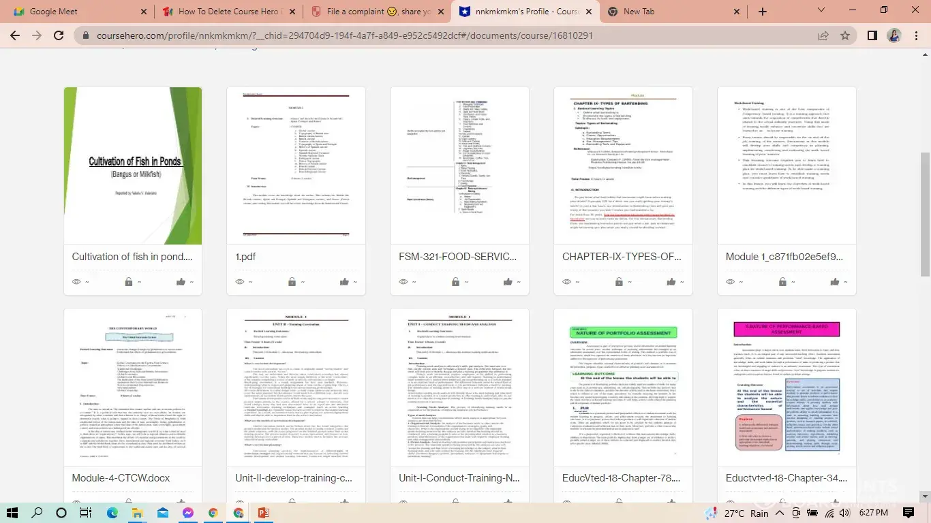The width and height of the screenshot is (931, 523).
Task: Expand the tab search dropdown arrow
Action: click(821, 11)
